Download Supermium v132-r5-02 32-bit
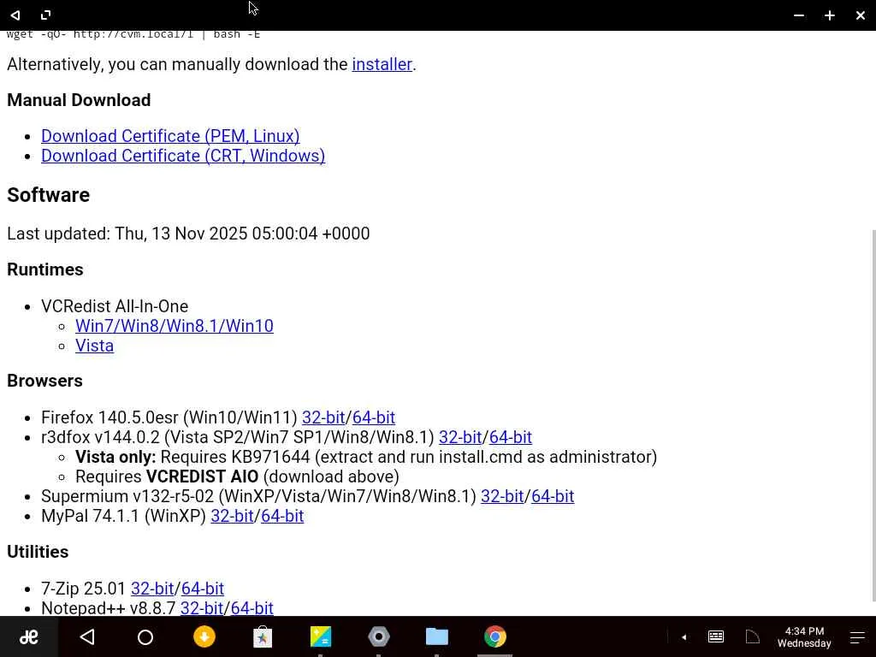Viewport: 876px width, 657px height. [x=502, y=496]
